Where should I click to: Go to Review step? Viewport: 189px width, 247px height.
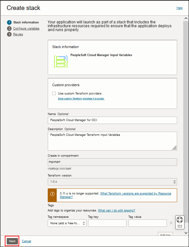pyautogui.click(x=18, y=34)
